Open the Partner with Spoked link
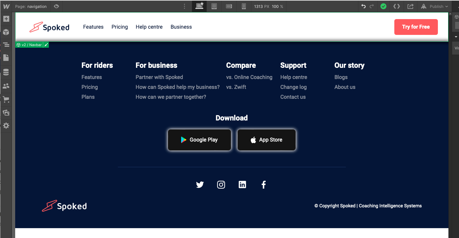The image size is (459, 238). coord(159,77)
